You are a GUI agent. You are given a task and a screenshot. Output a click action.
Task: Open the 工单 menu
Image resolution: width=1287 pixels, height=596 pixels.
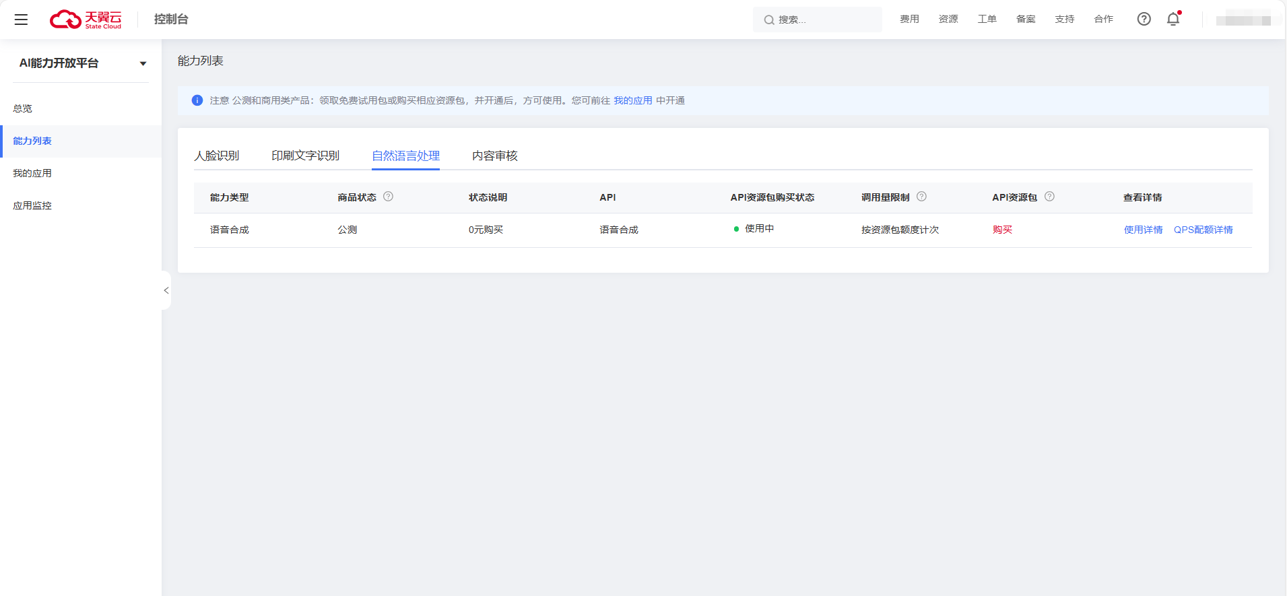[x=987, y=20]
